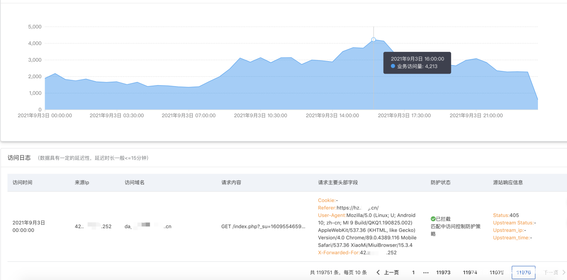The height and width of the screenshot is (280, 567).
Task: Click the 请求内容 column header
Action: click(231, 183)
